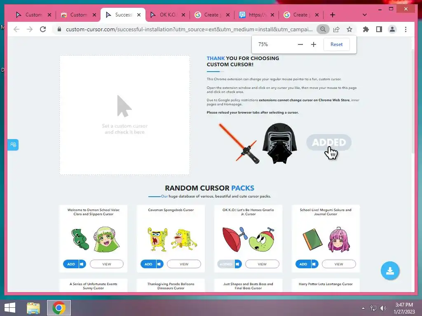Screen dimensions: 422x316
Task: Click Windows icon beside Caveman Spongebob ADD
Action: pyautogui.click(x=159, y=264)
